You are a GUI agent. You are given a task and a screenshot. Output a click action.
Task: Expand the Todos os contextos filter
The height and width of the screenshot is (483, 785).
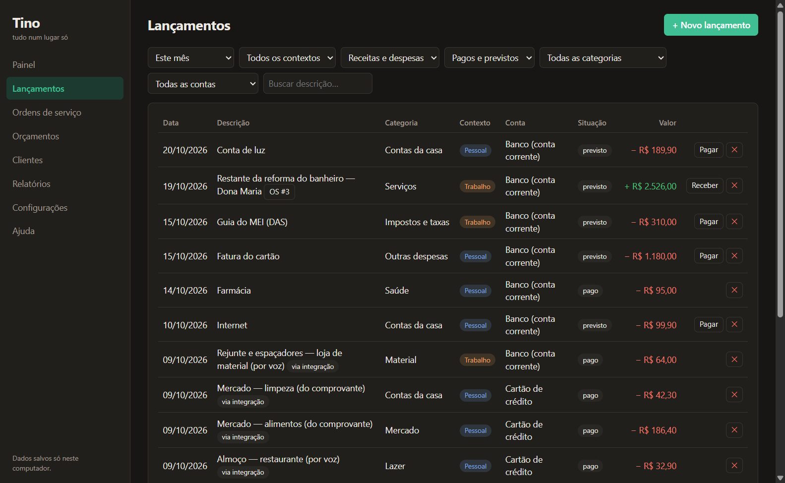point(287,58)
